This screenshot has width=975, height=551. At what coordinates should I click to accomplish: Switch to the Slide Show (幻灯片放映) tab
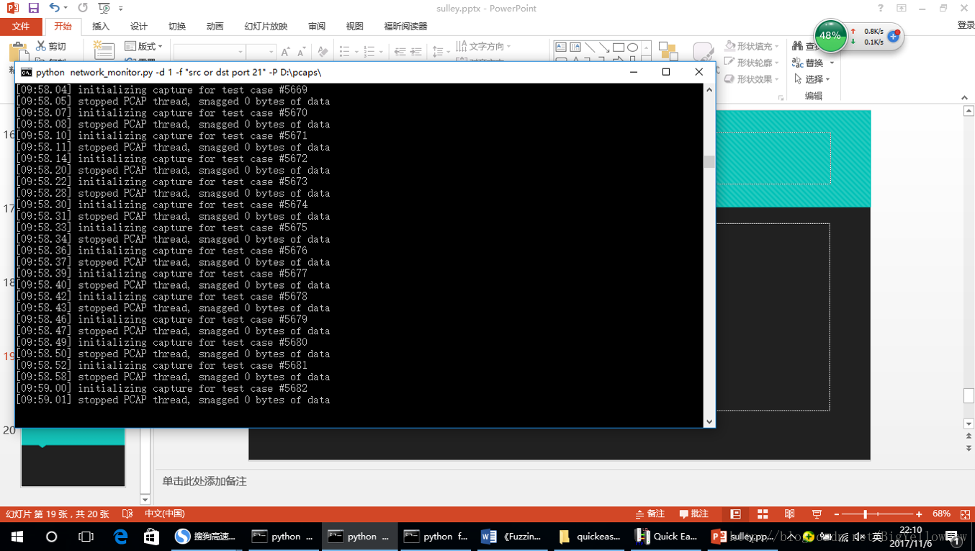(266, 26)
